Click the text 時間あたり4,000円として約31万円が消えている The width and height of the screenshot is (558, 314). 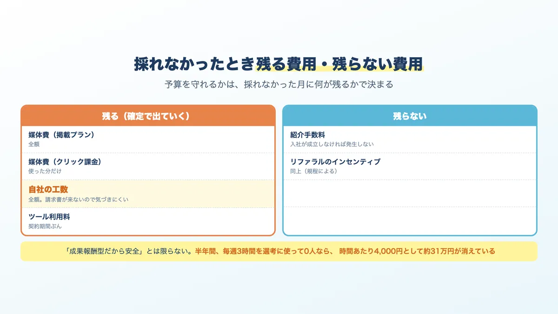pyautogui.click(x=417, y=251)
